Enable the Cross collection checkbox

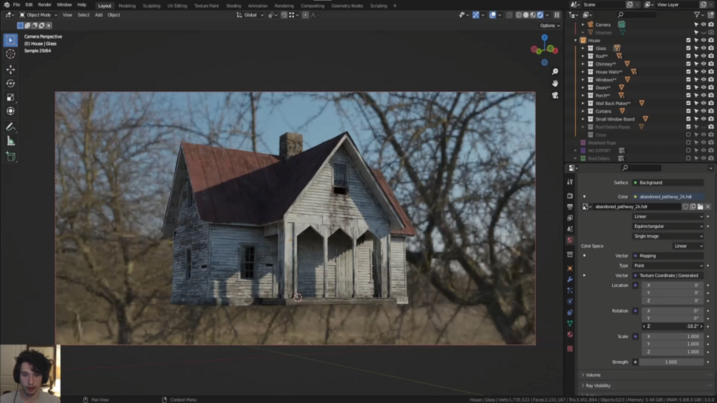coord(688,135)
